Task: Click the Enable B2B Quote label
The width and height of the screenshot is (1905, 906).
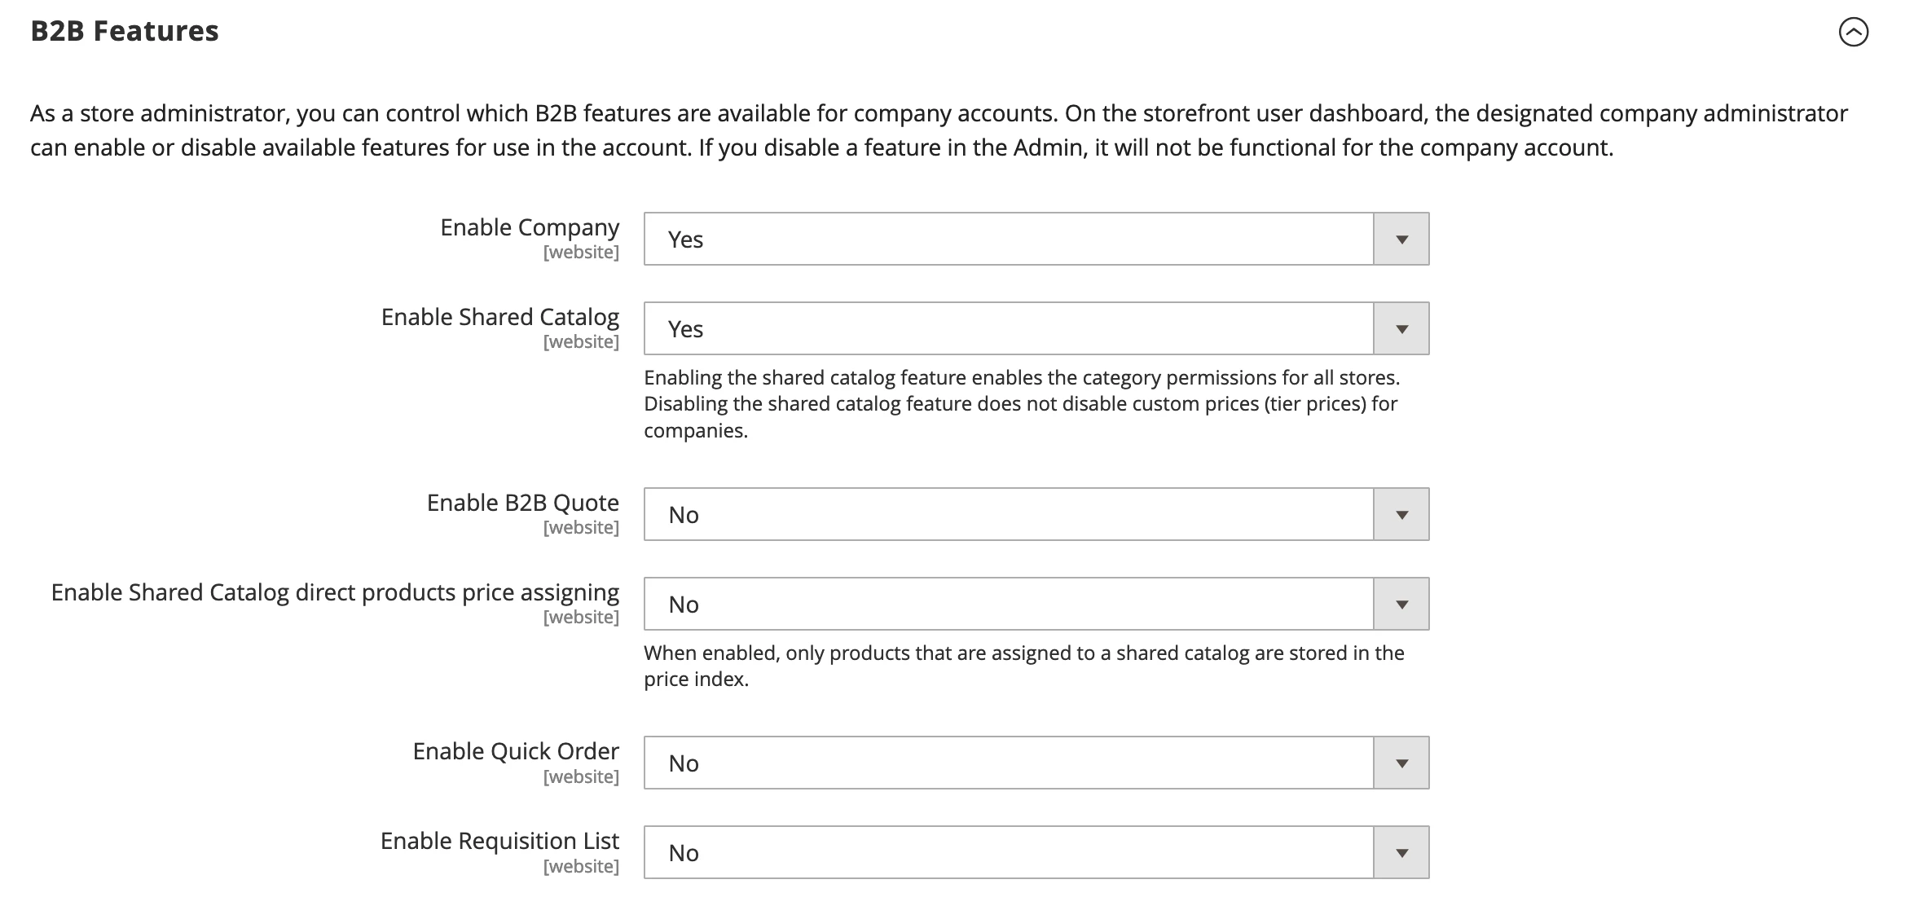Action: pos(523,503)
